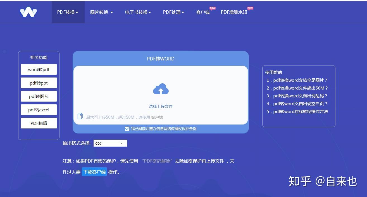This screenshot has width=367, height=197.
Task: Open the 电子书转换 dropdown menu
Action: coord(138,12)
